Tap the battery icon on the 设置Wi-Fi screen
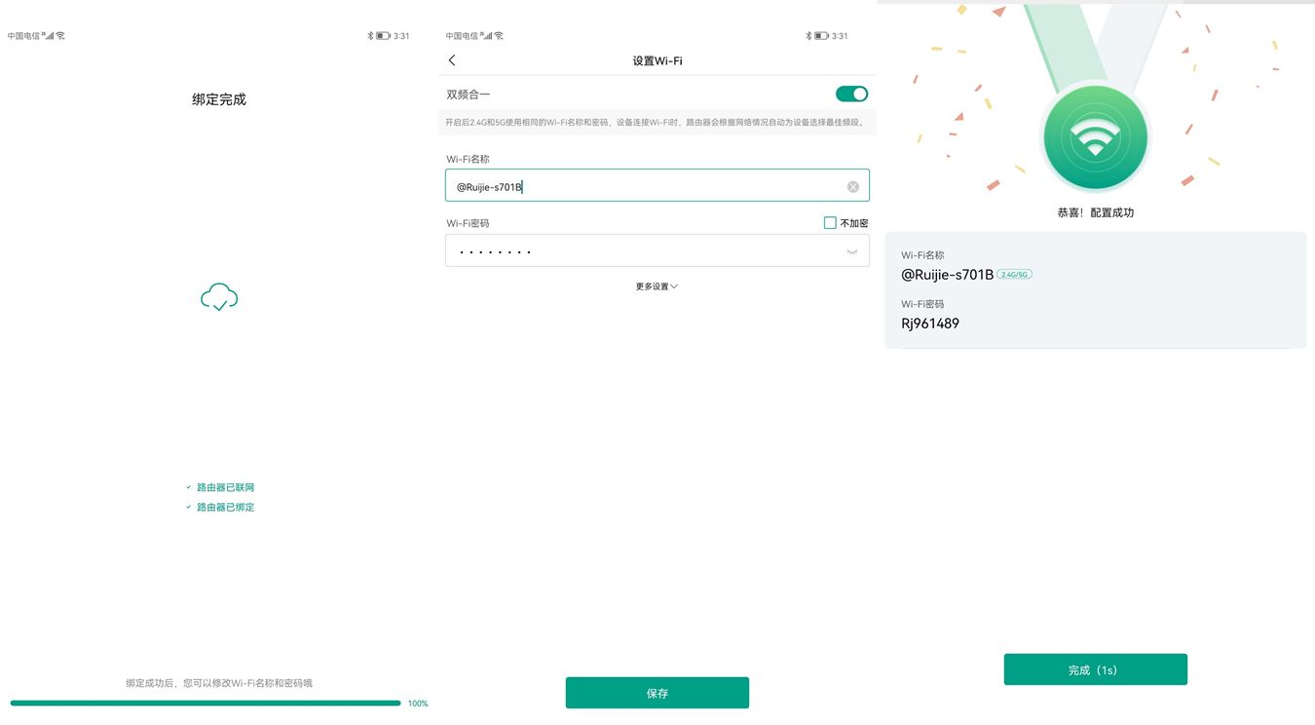The image size is (1315, 725). [x=821, y=36]
